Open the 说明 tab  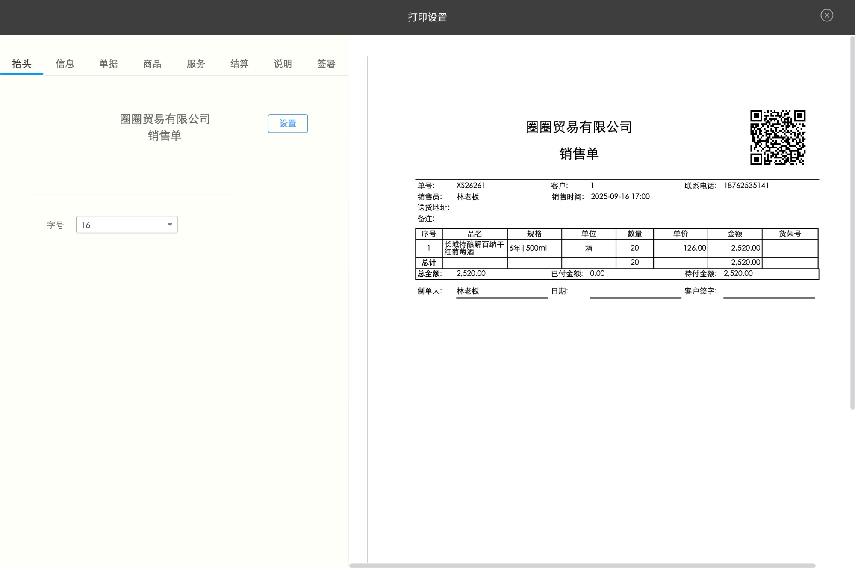click(283, 64)
